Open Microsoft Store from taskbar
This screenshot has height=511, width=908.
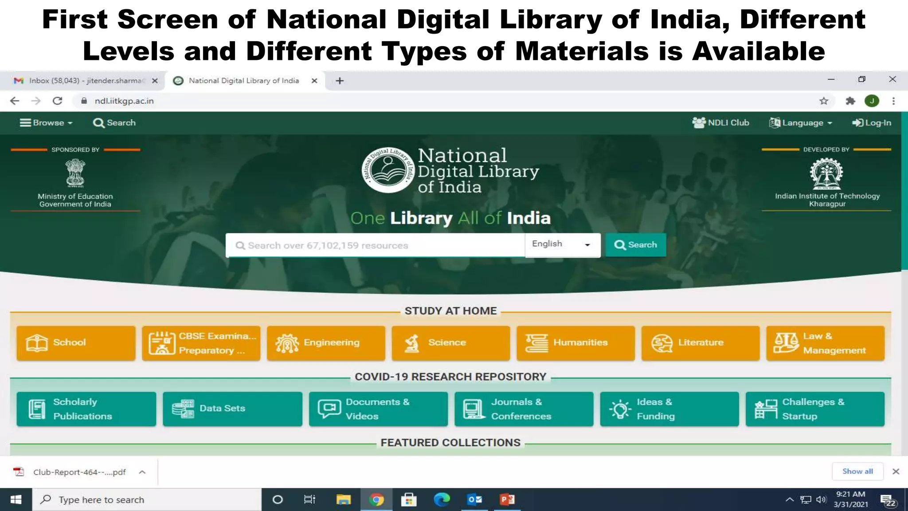click(x=409, y=500)
